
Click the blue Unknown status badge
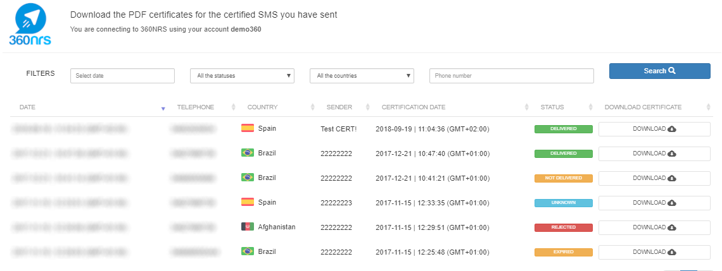coord(563,203)
